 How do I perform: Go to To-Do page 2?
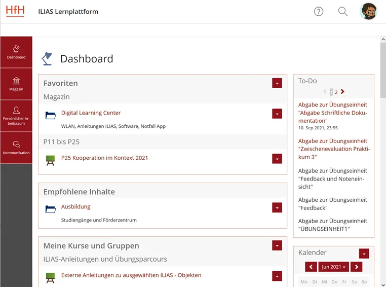point(336,92)
